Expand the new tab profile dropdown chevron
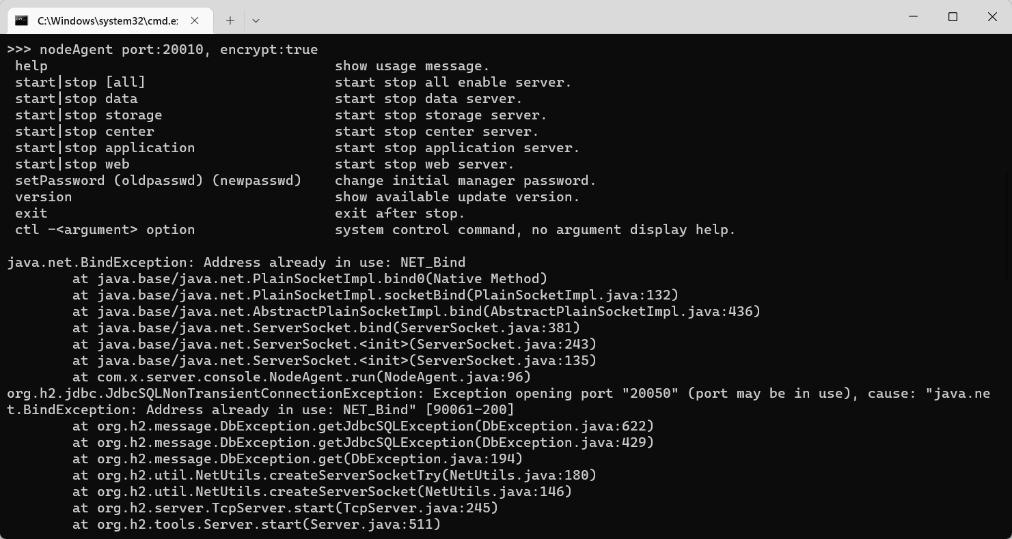This screenshot has width=1012, height=539. point(256,20)
